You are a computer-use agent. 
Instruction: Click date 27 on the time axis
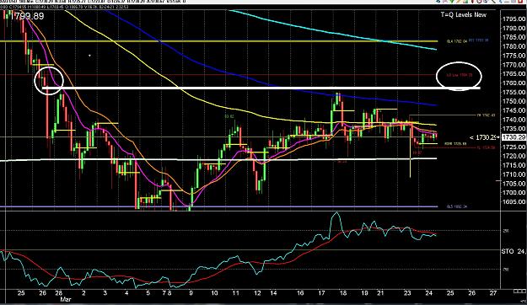(x=492, y=293)
